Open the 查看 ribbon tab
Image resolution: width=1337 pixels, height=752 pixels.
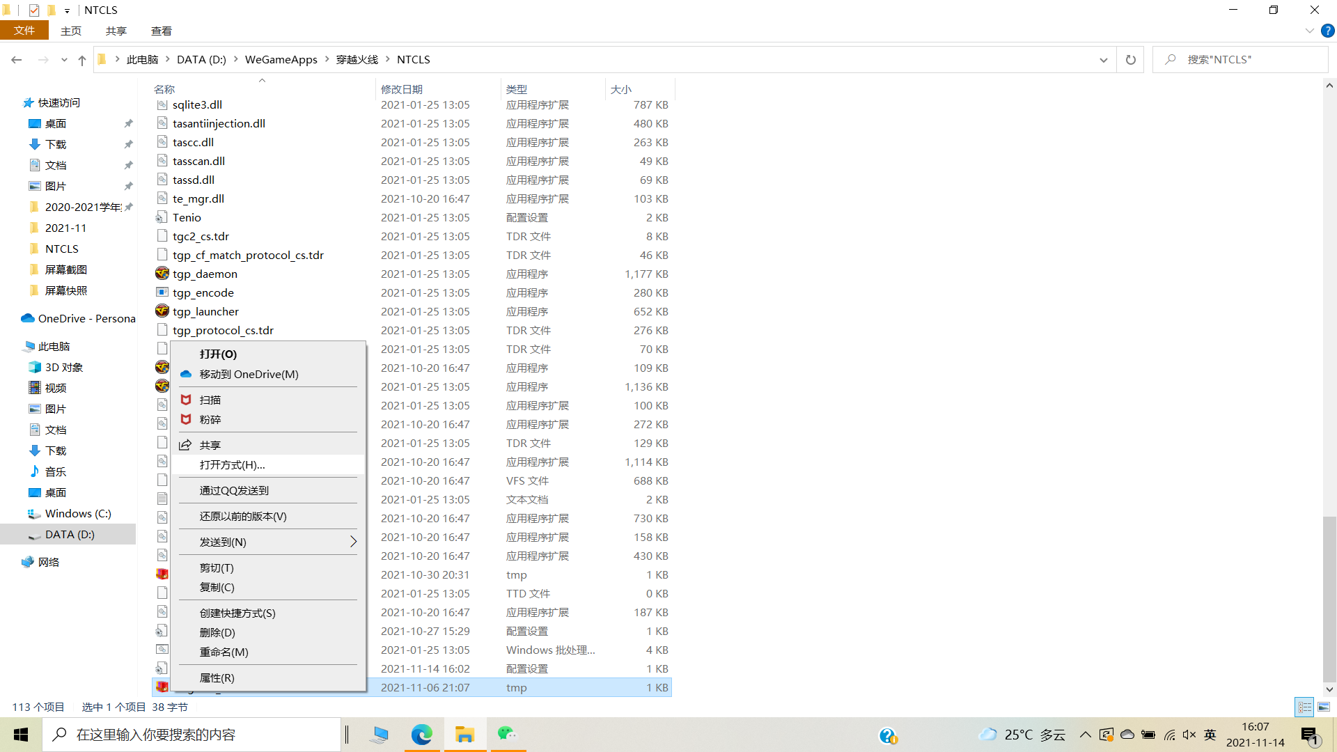pyautogui.click(x=161, y=31)
